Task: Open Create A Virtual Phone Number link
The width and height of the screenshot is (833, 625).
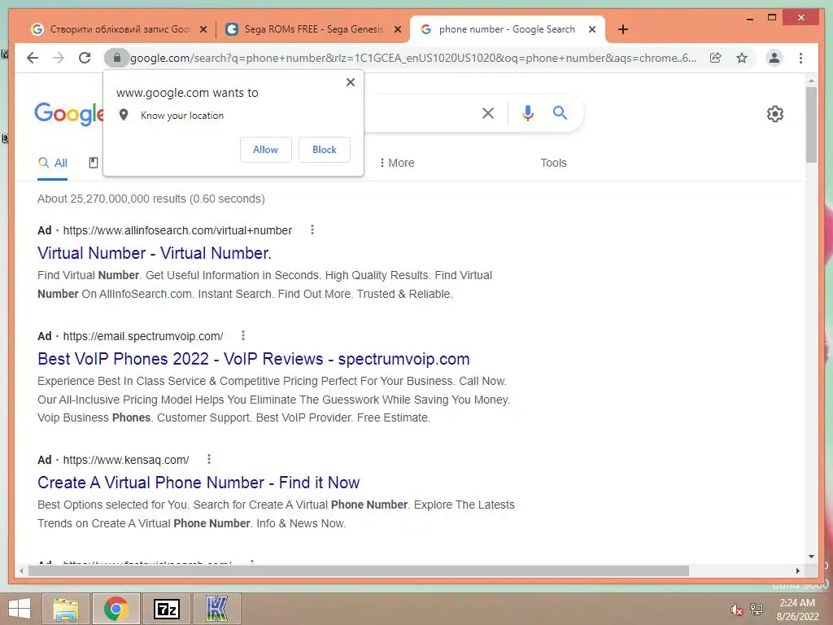Action: (198, 483)
